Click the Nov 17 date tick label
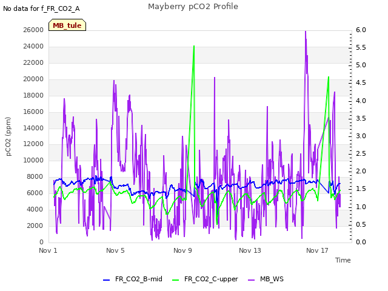388x291 pixels. coord(317,250)
